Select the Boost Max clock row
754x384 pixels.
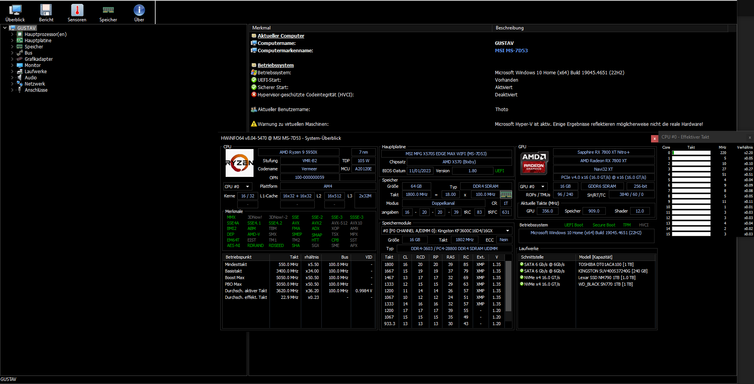[299, 278]
